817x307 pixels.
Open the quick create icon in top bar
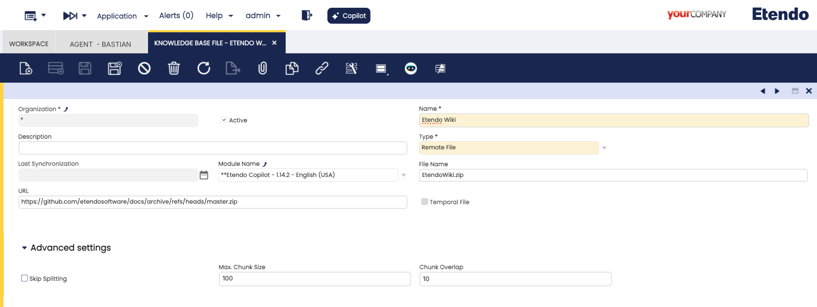(x=31, y=16)
